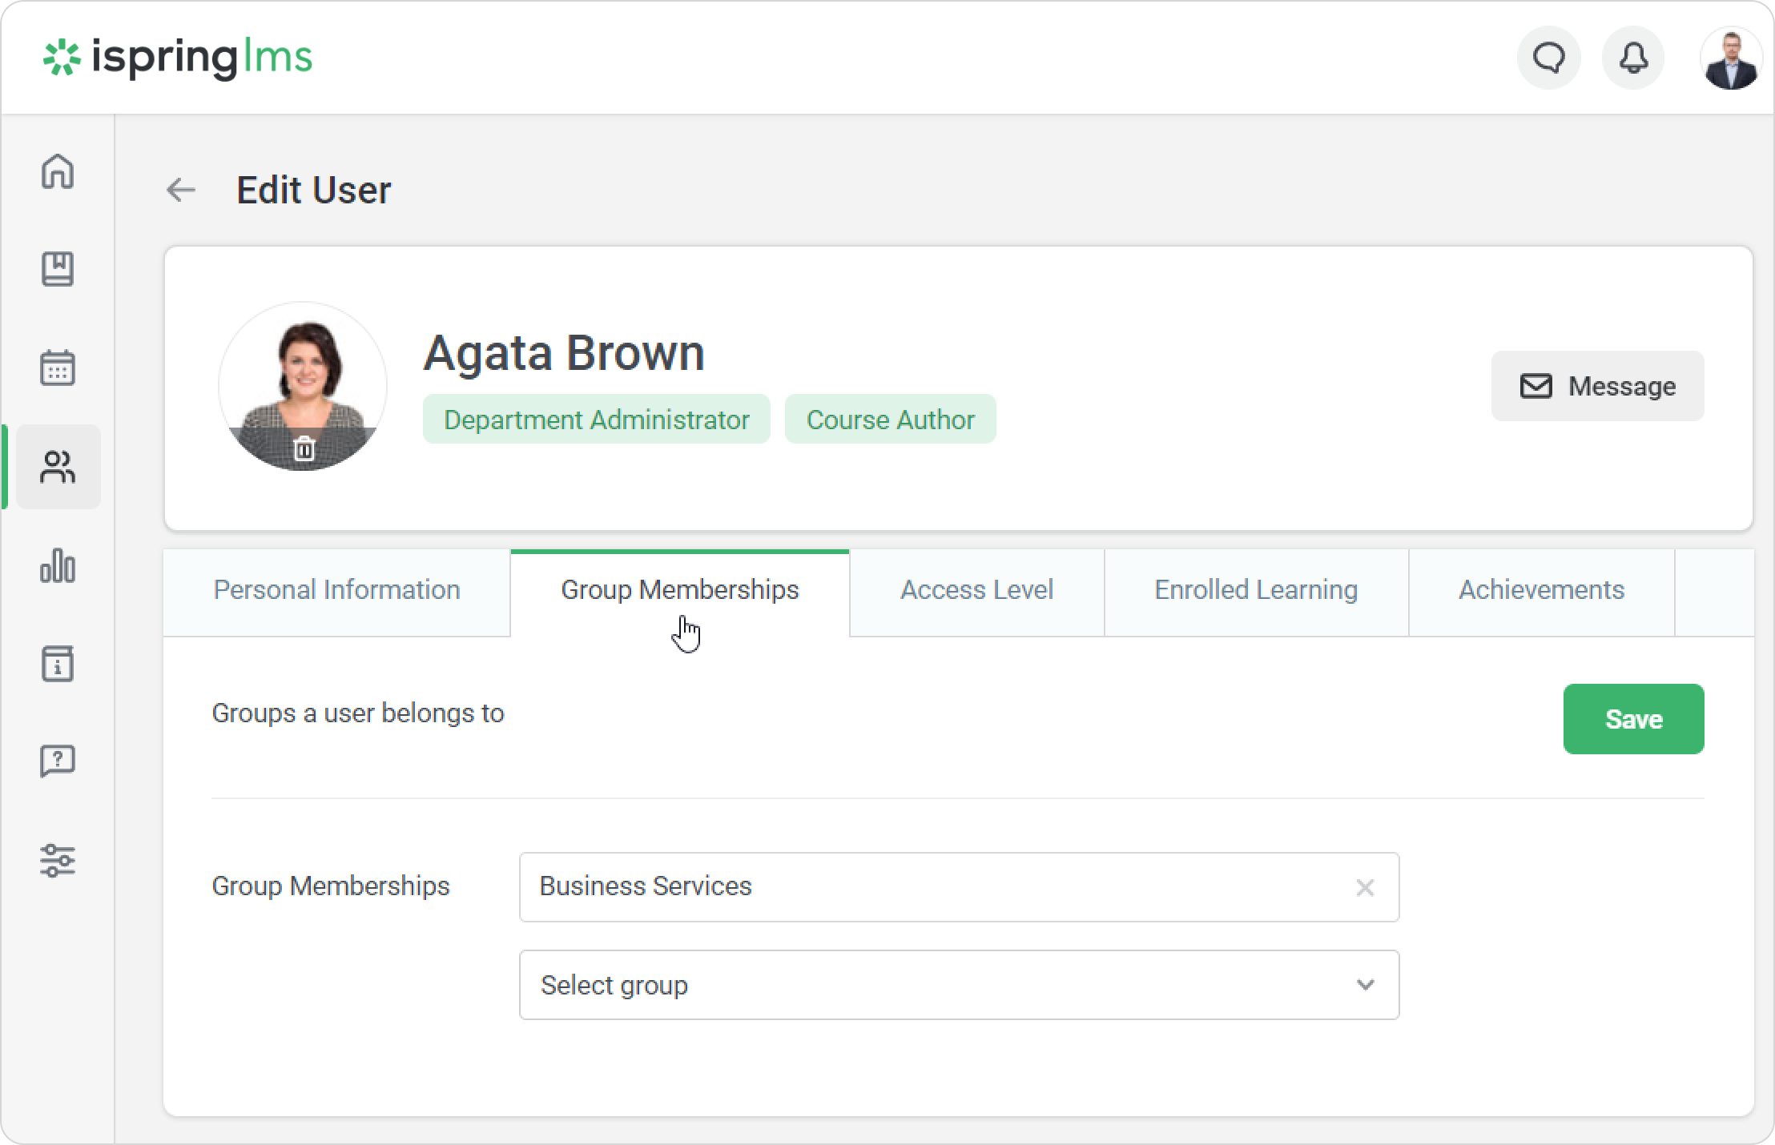Viewport: 1775px width, 1145px height.
Task: Switch to Access Level tab
Action: [x=976, y=590]
